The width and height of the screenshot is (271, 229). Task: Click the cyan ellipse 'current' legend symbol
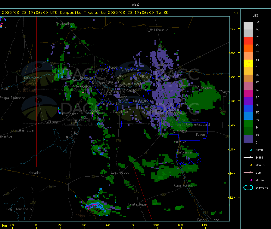point(248,187)
